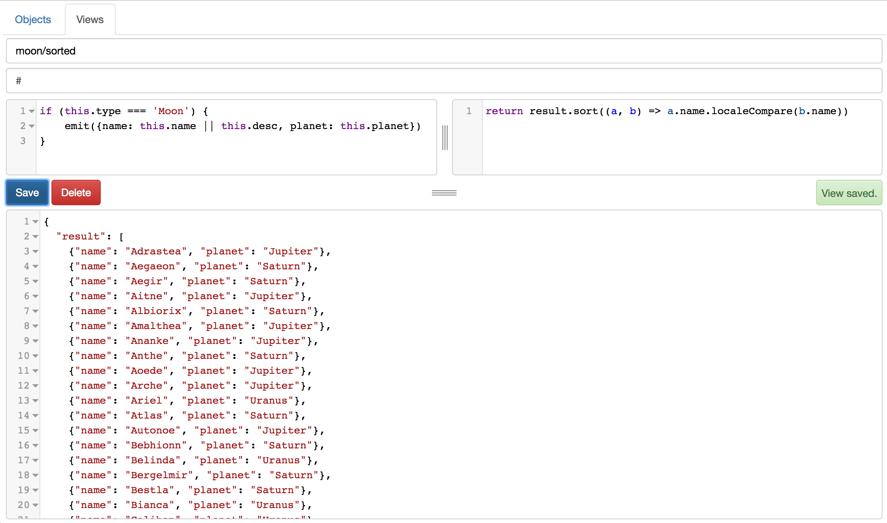The height and width of the screenshot is (523, 887).
Task: Click the Save button
Action: (x=27, y=192)
